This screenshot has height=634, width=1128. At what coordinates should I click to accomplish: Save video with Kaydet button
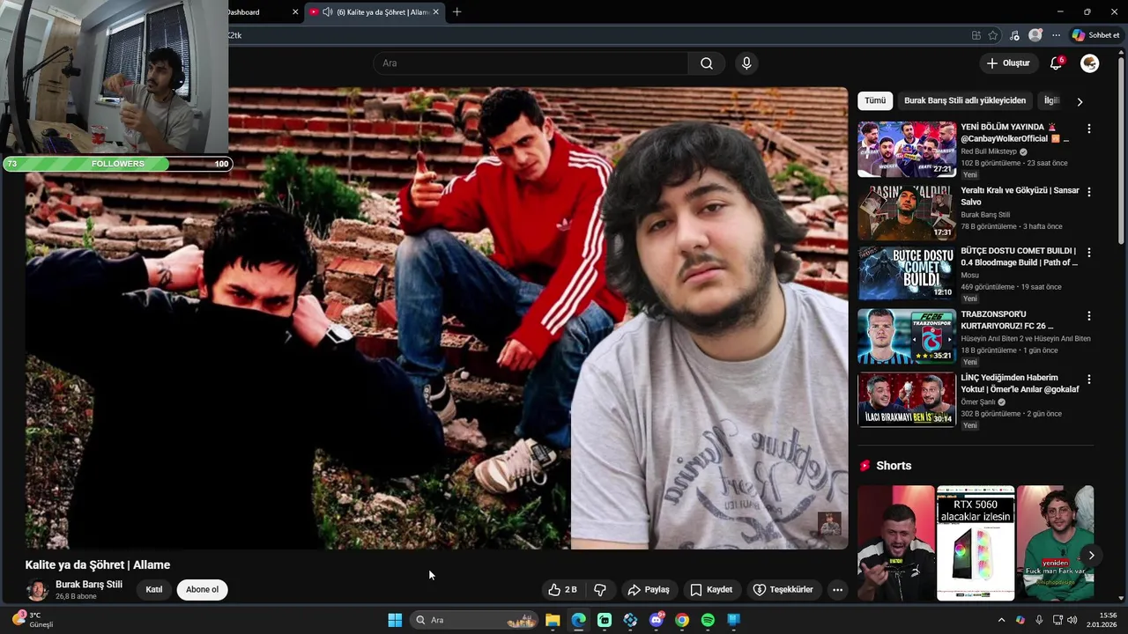pos(711,590)
